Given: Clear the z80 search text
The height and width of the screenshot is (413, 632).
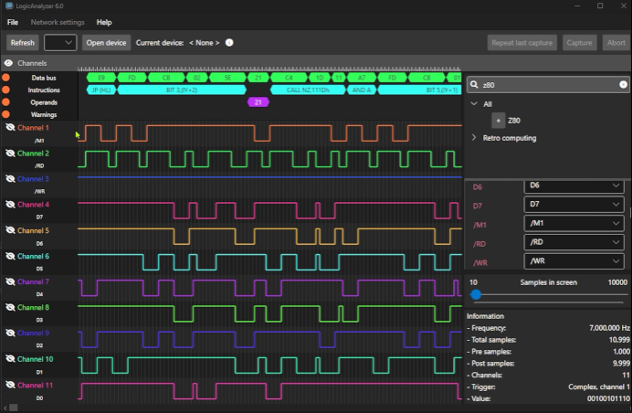Looking at the screenshot, I should pyautogui.click(x=623, y=84).
